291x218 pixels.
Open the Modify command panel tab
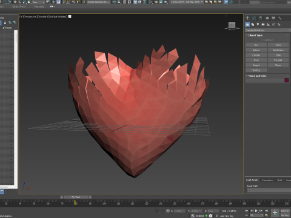[x=254, y=18]
